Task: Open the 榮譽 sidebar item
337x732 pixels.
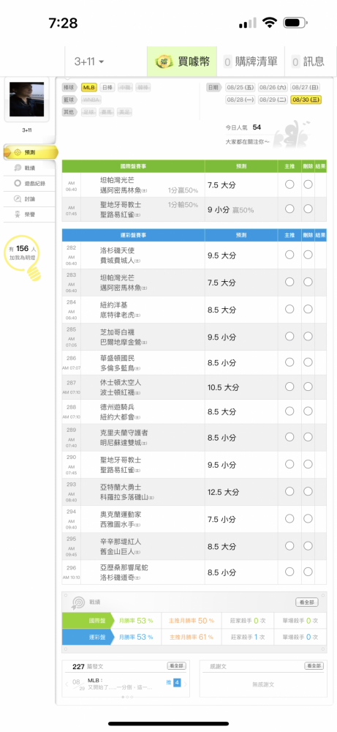Action: (29, 214)
